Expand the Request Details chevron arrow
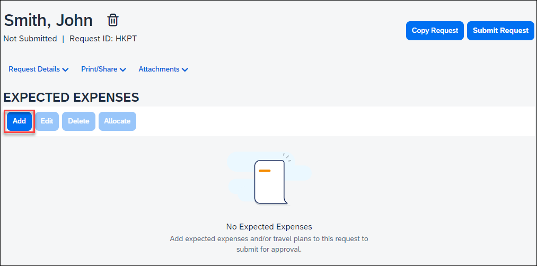This screenshot has width=537, height=266. tap(66, 69)
